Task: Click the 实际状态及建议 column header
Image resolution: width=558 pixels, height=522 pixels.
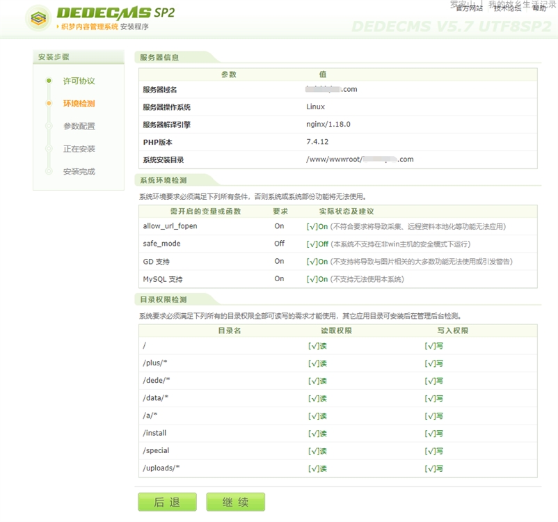Action: click(x=346, y=212)
